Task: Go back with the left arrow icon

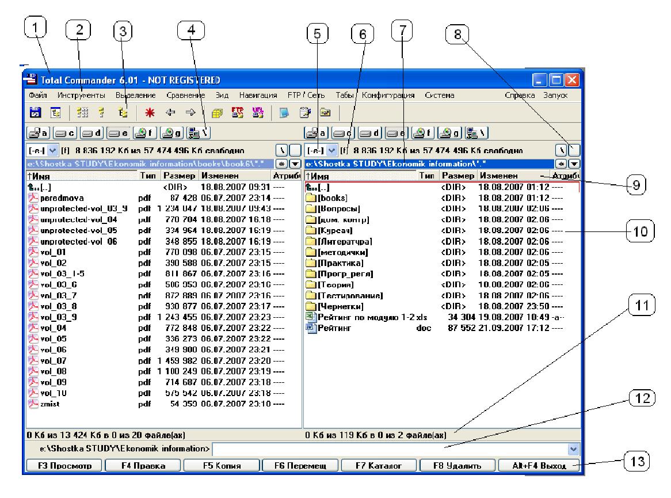Action: (x=170, y=113)
